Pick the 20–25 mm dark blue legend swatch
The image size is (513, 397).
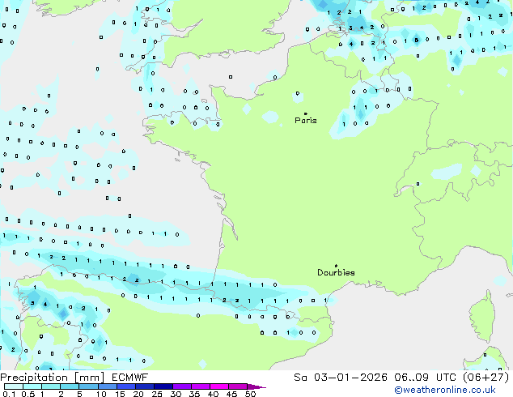[x=144, y=386]
